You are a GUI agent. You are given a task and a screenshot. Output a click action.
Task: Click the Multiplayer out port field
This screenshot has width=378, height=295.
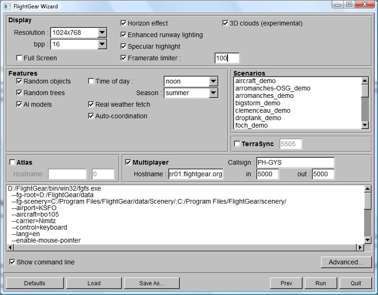point(323,174)
